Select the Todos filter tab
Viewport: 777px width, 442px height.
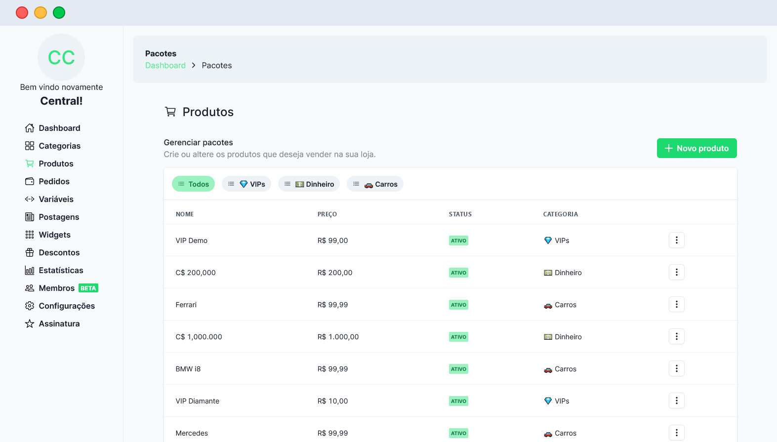point(193,184)
